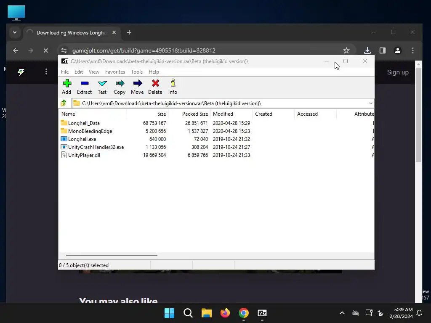Sort by the Accessed column header

coord(316,114)
